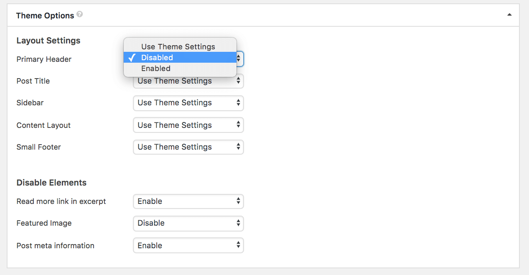Screen dimensions: 529x275
Task: Click the Theme Options help question icon
Action: pyautogui.click(x=80, y=14)
